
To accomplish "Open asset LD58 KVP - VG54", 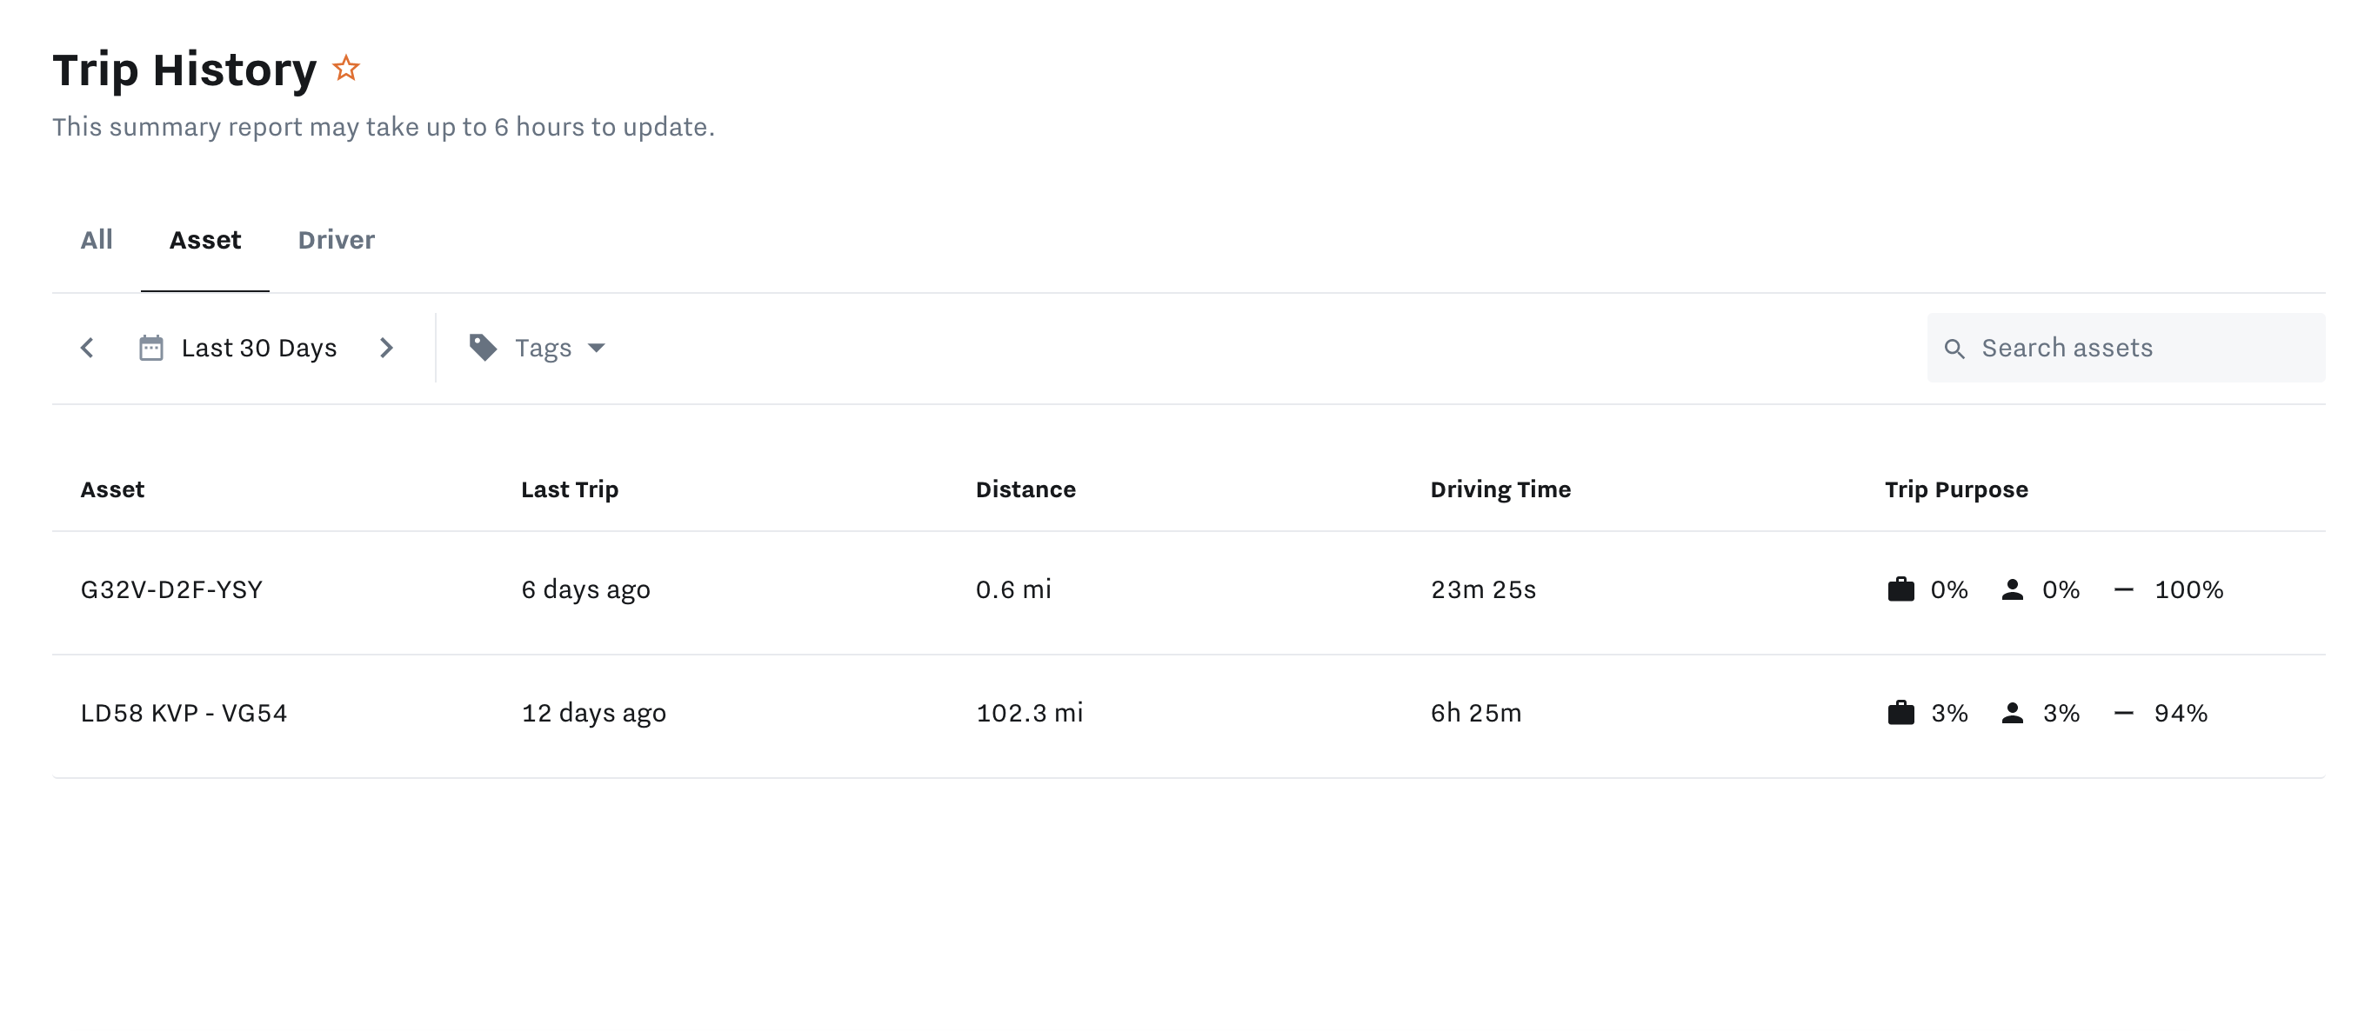I will (x=184, y=713).
